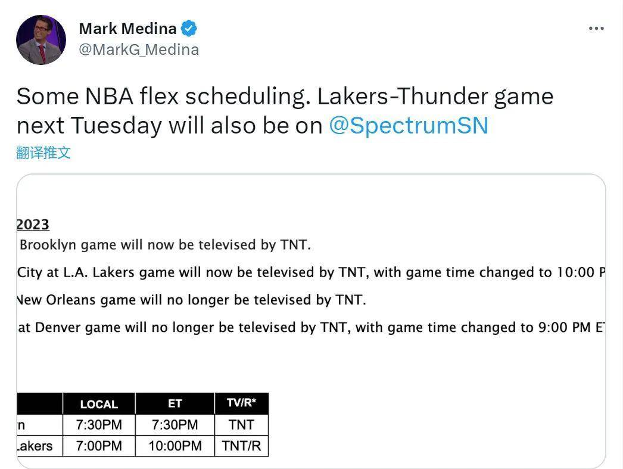Click the Mark Medina display name
Image resolution: width=623 pixels, height=469 pixels.
(127, 29)
